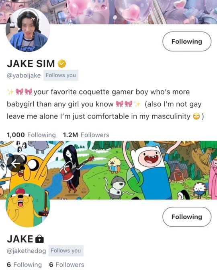View JAKE SIM's 1,000 Following list
217x271 pixels.
pyautogui.click(x=31, y=135)
